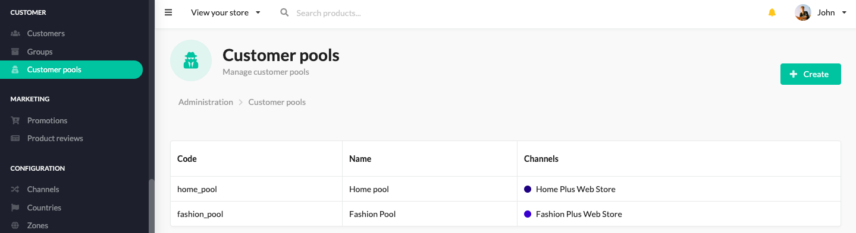
Task: Click the Customer pools breadcrumb text
Action: coord(277,102)
